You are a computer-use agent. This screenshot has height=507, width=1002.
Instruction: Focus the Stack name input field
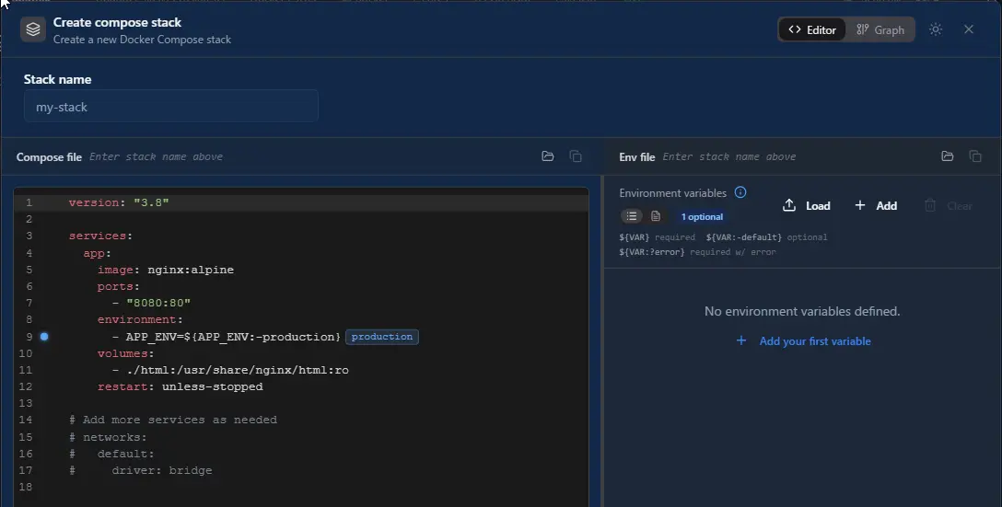click(170, 106)
